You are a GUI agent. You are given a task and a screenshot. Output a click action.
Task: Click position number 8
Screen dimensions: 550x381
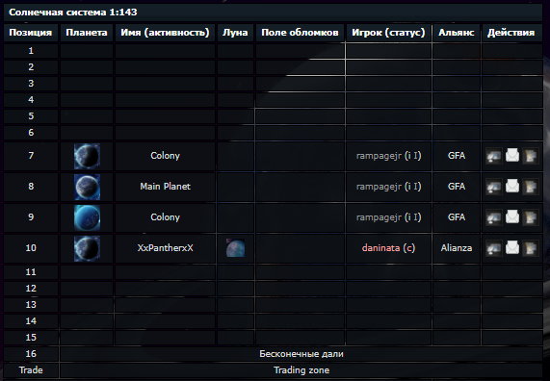pyautogui.click(x=31, y=186)
